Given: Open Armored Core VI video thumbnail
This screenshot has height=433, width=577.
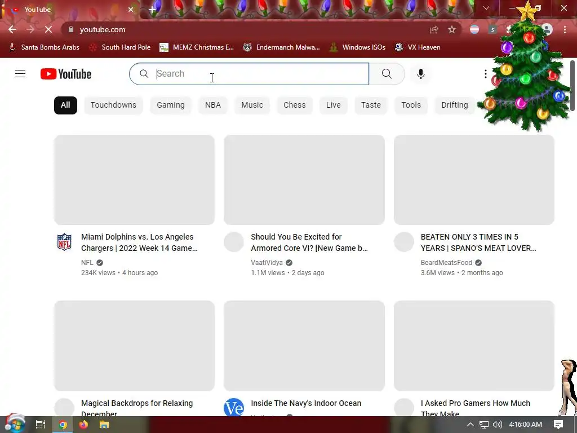Looking at the screenshot, I should point(304,180).
